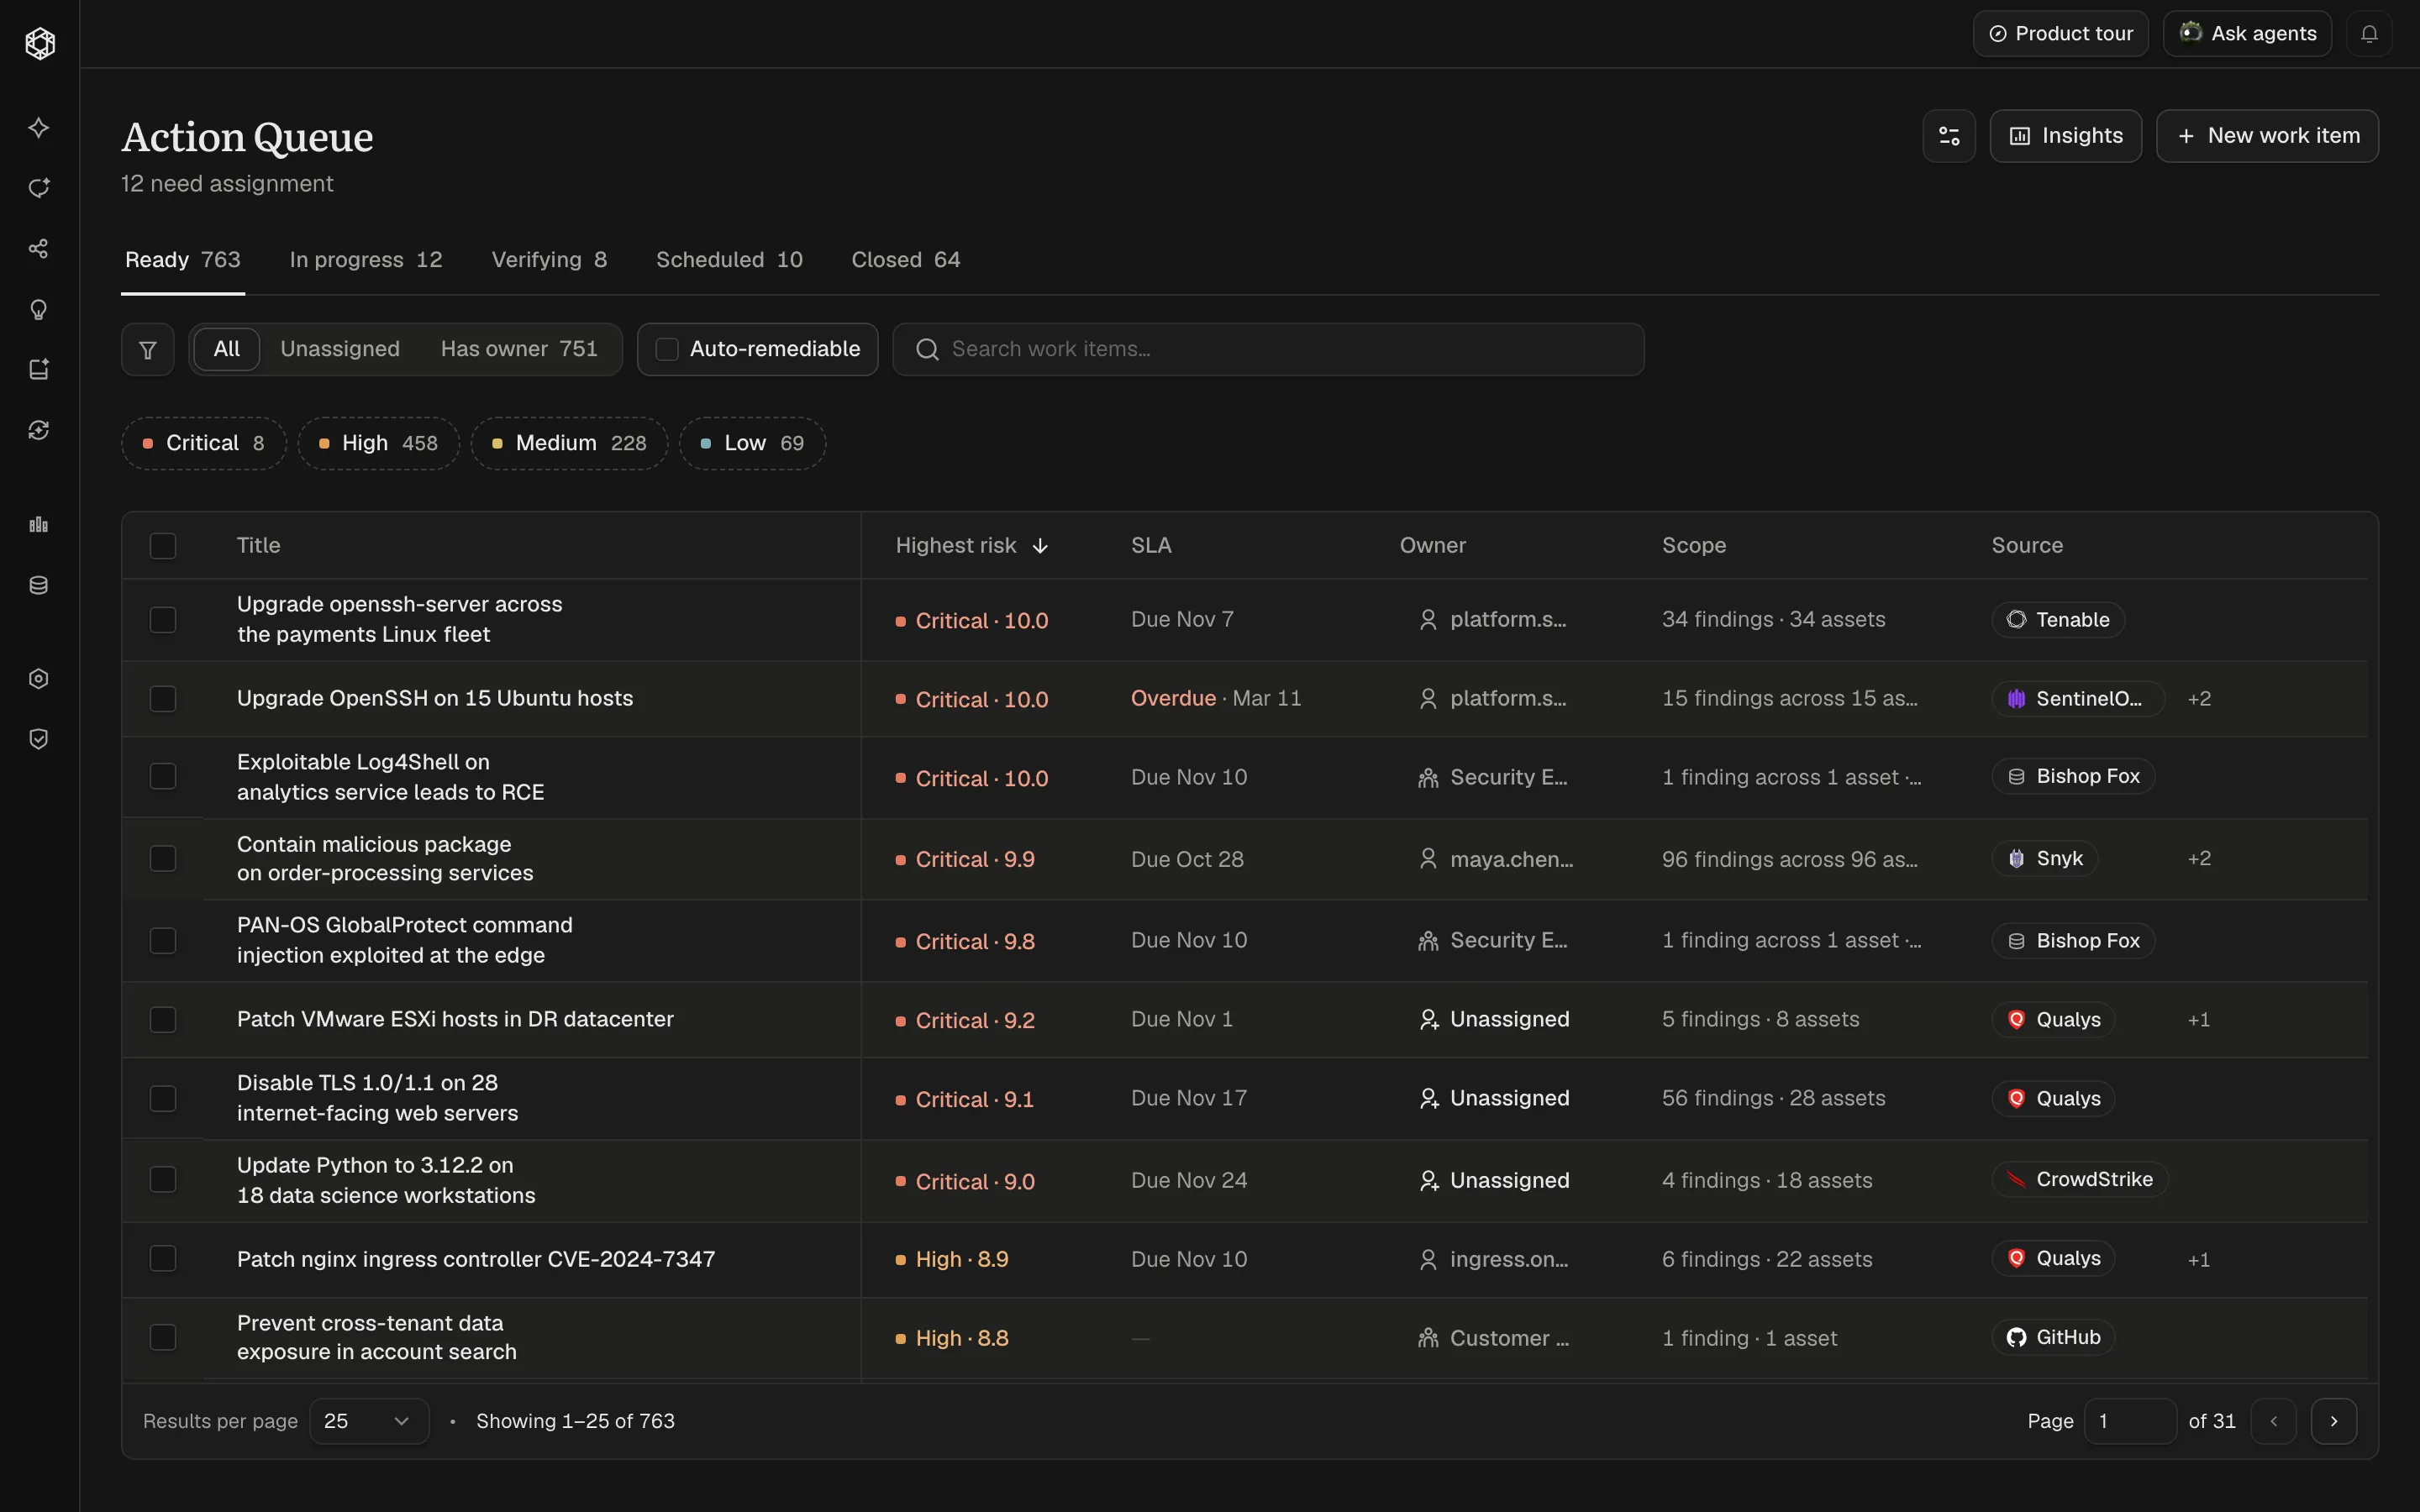Start the Product tour

2060,34
